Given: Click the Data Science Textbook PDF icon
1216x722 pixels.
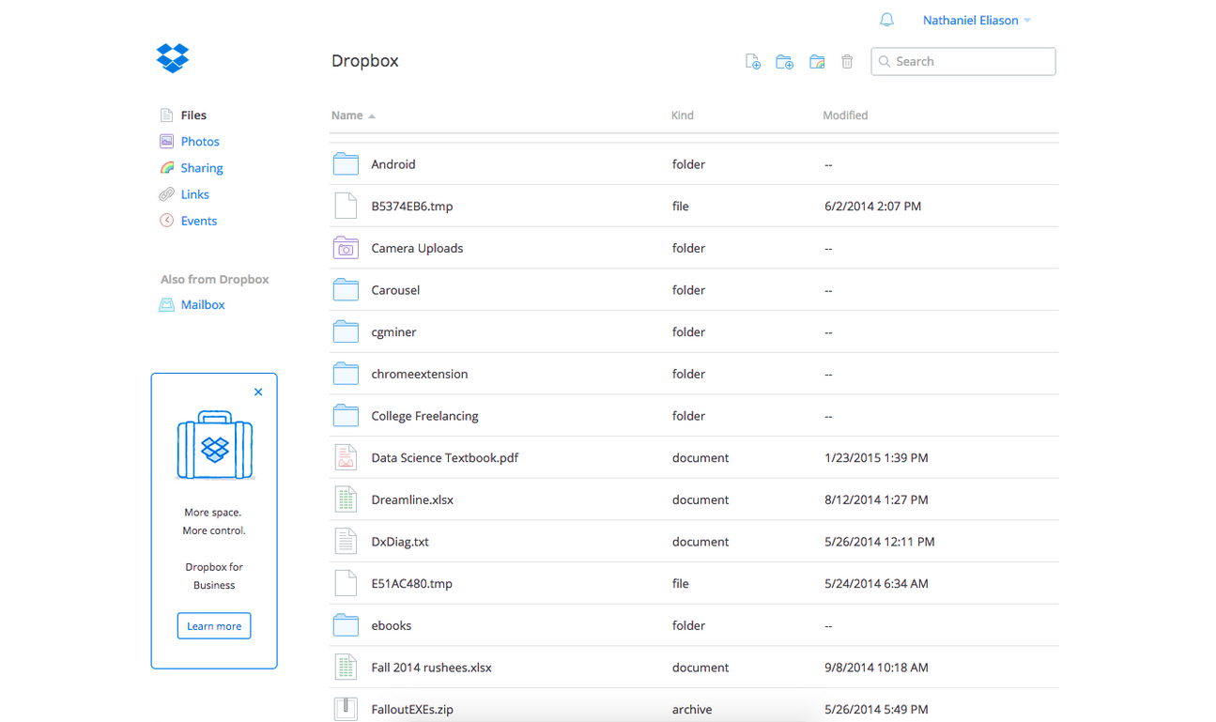Looking at the screenshot, I should coord(346,457).
